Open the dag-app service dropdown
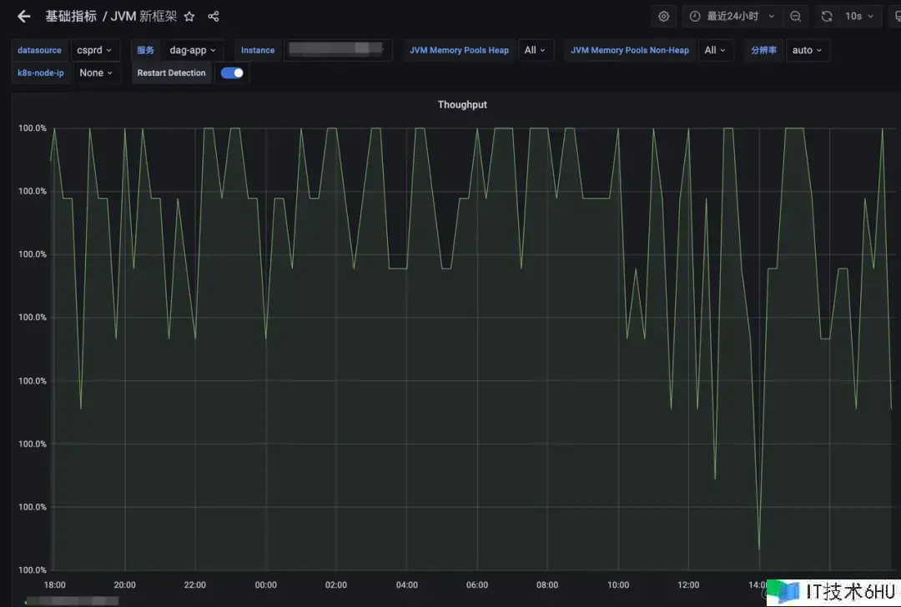 193,50
